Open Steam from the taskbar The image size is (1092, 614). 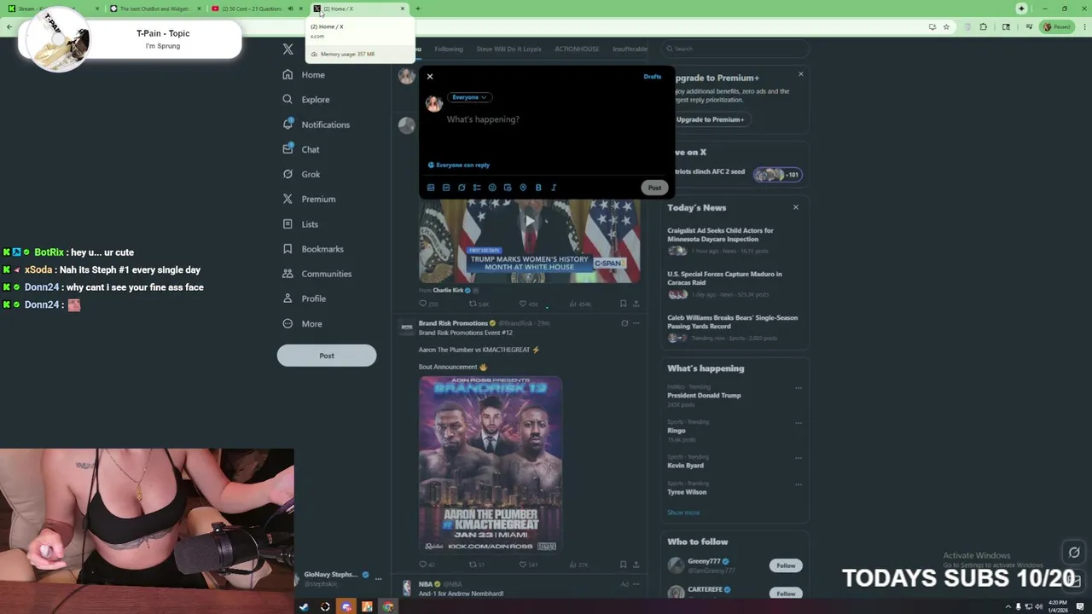coord(305,607)
